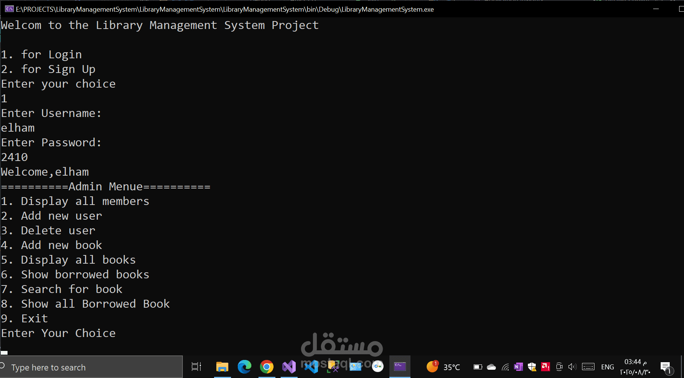
Task: Click the Windows Security shield alert
Action: pos(532,366)
